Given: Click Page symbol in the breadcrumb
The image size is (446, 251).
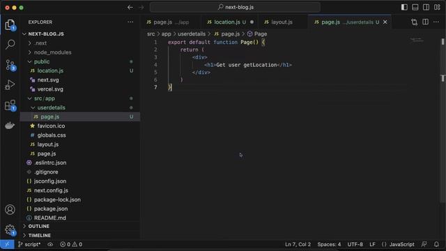Looking at the screenshot, I should coord(257,34).
